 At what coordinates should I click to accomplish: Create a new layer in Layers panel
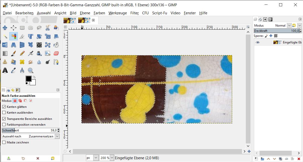pos(256,159)
